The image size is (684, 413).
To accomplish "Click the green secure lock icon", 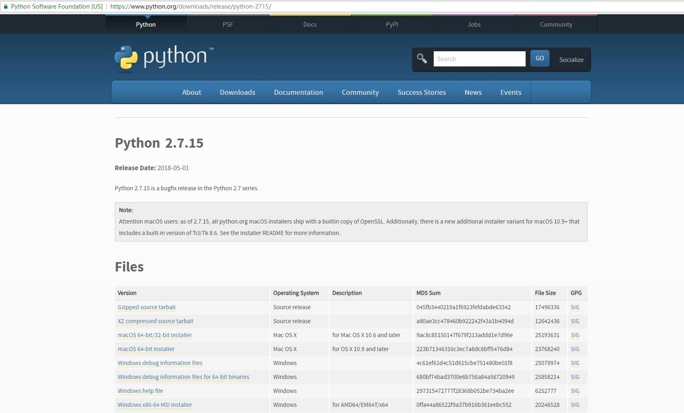I will (6, 7).
